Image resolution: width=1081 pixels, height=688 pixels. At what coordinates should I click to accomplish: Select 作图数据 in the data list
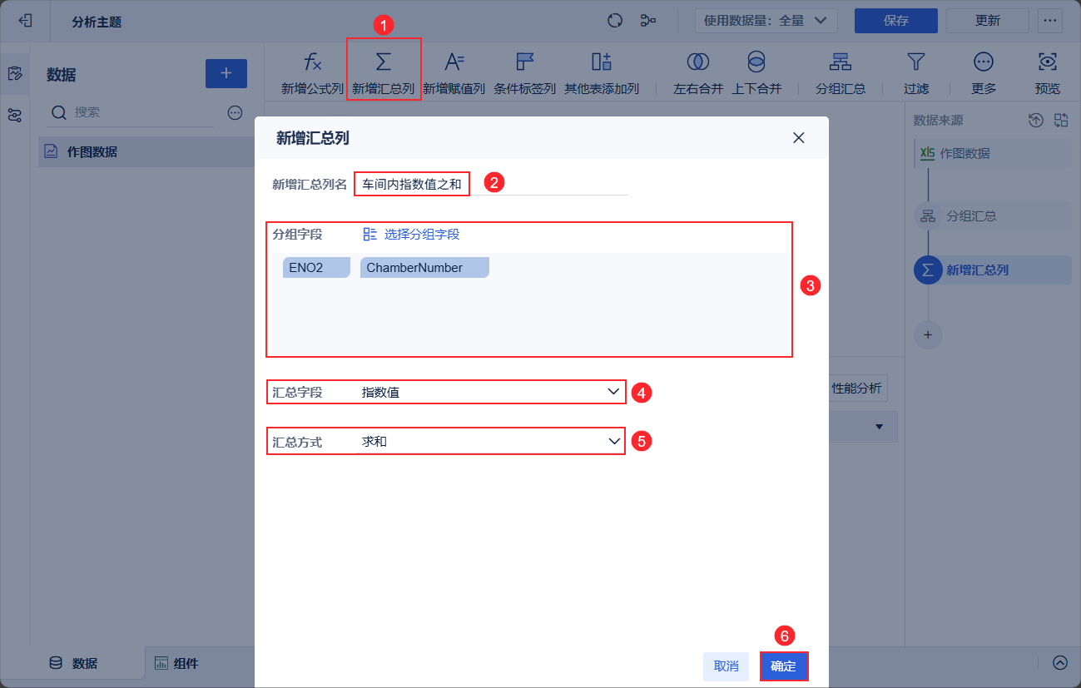[x=146, y=151]
